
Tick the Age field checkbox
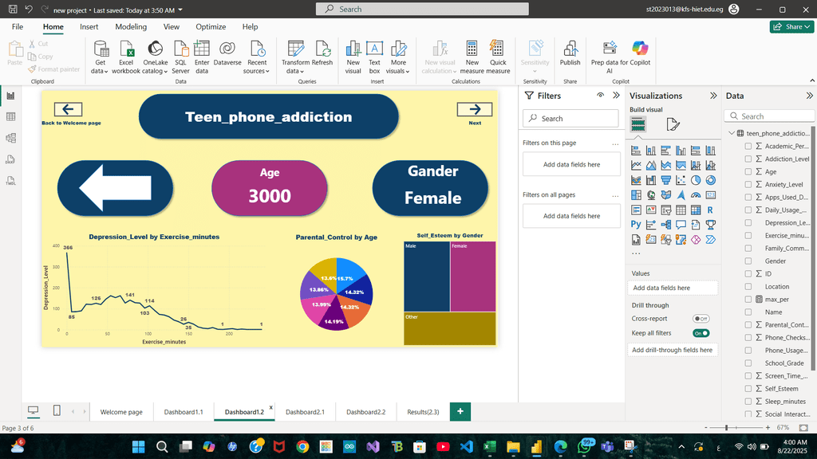748,172
